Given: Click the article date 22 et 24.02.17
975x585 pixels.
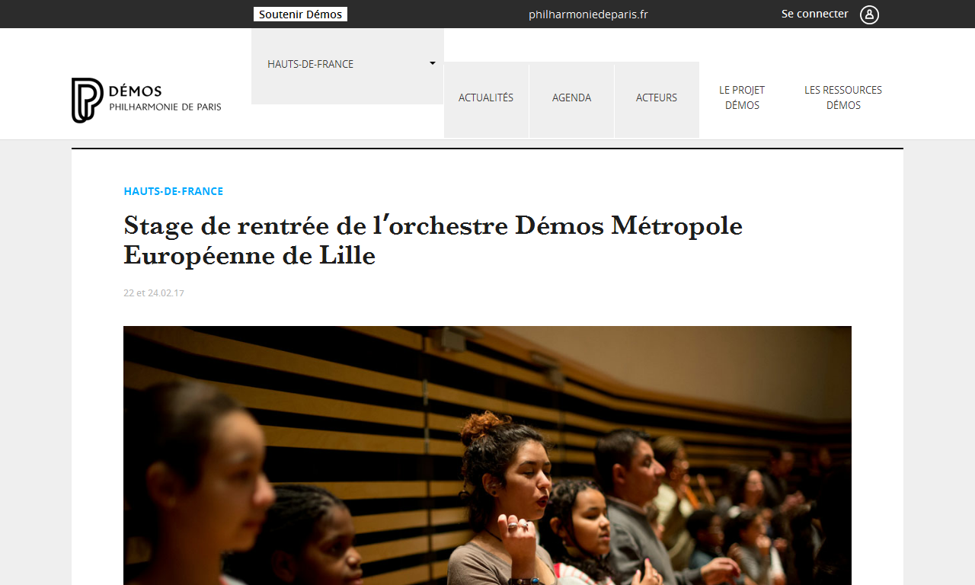Looking at the screenshot, I should click(x=154, y=292).
